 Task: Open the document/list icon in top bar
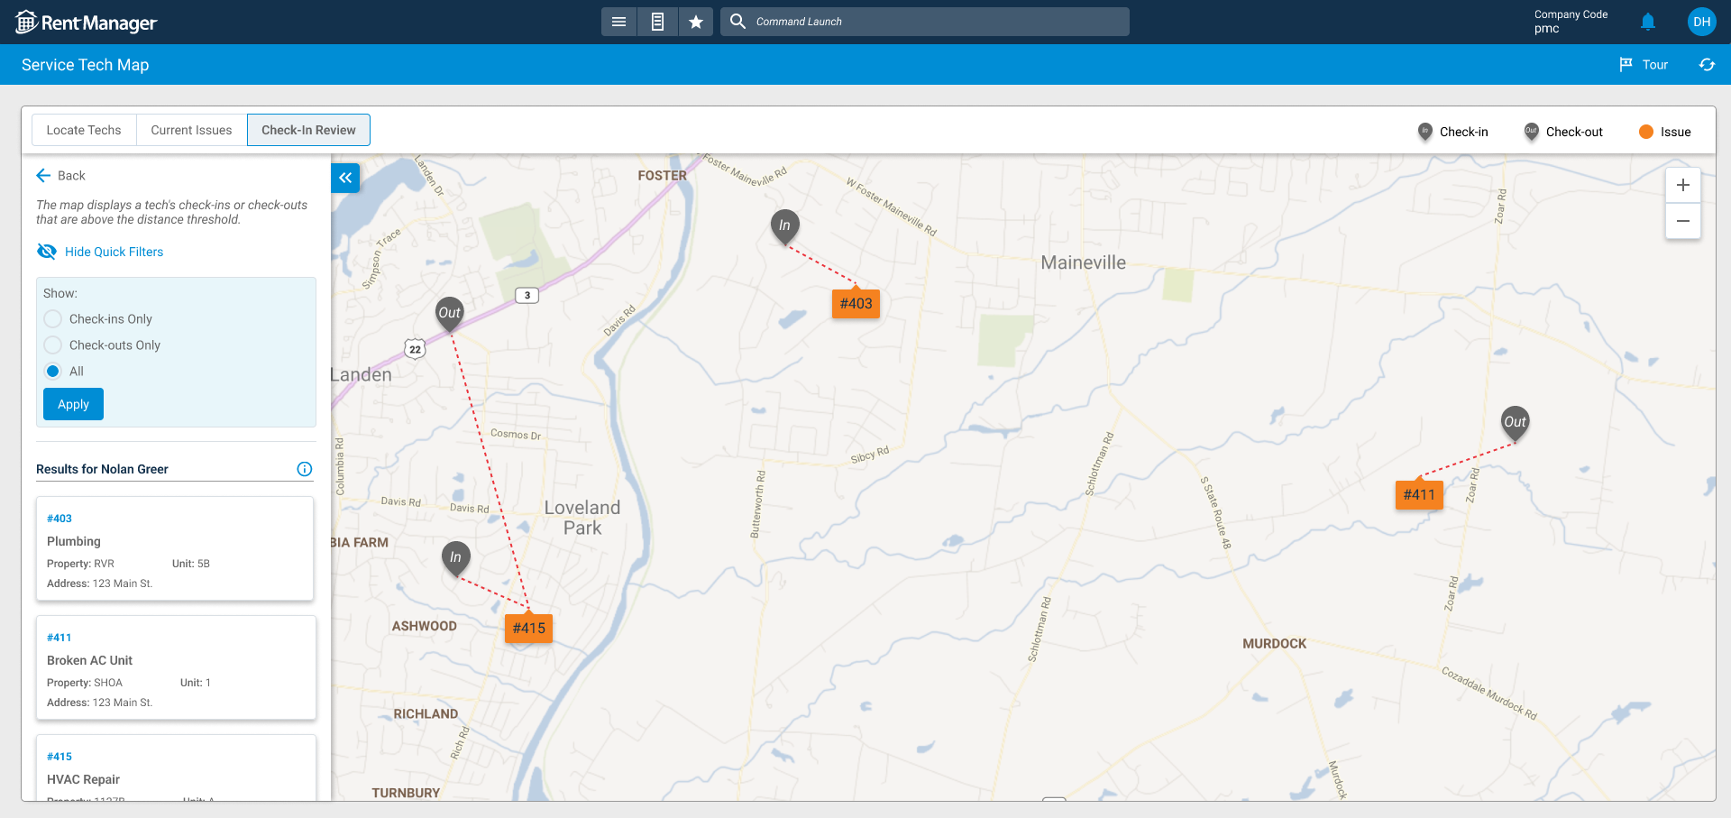pyautogui.click(x=657, y=21)
